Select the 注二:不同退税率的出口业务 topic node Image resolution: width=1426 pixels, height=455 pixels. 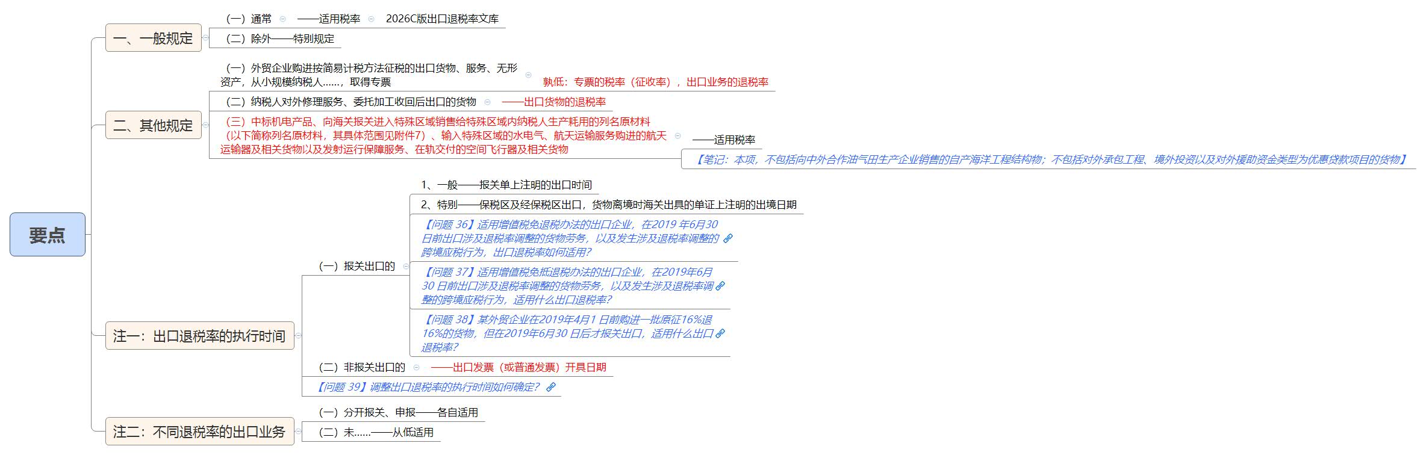tap(200, 432)
